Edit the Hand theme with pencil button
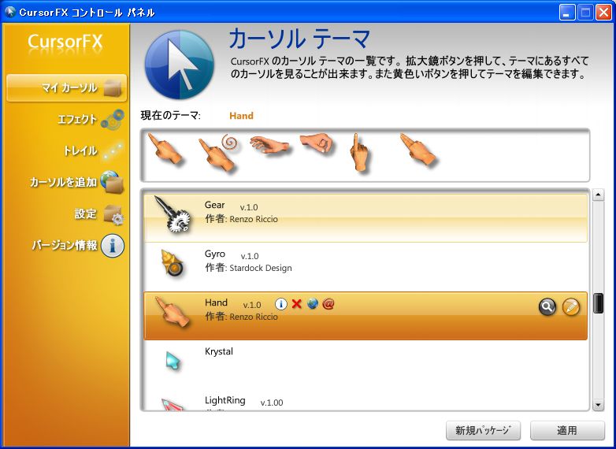The image size is (616, 449). pos(571,307)
